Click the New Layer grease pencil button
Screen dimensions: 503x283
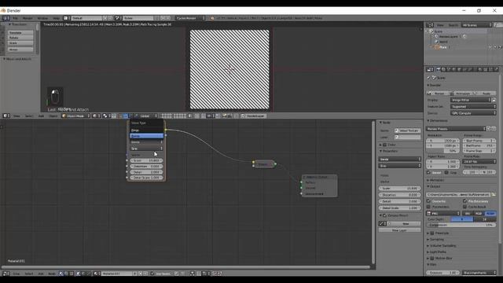pyautogui.click(x=399, y=230)
